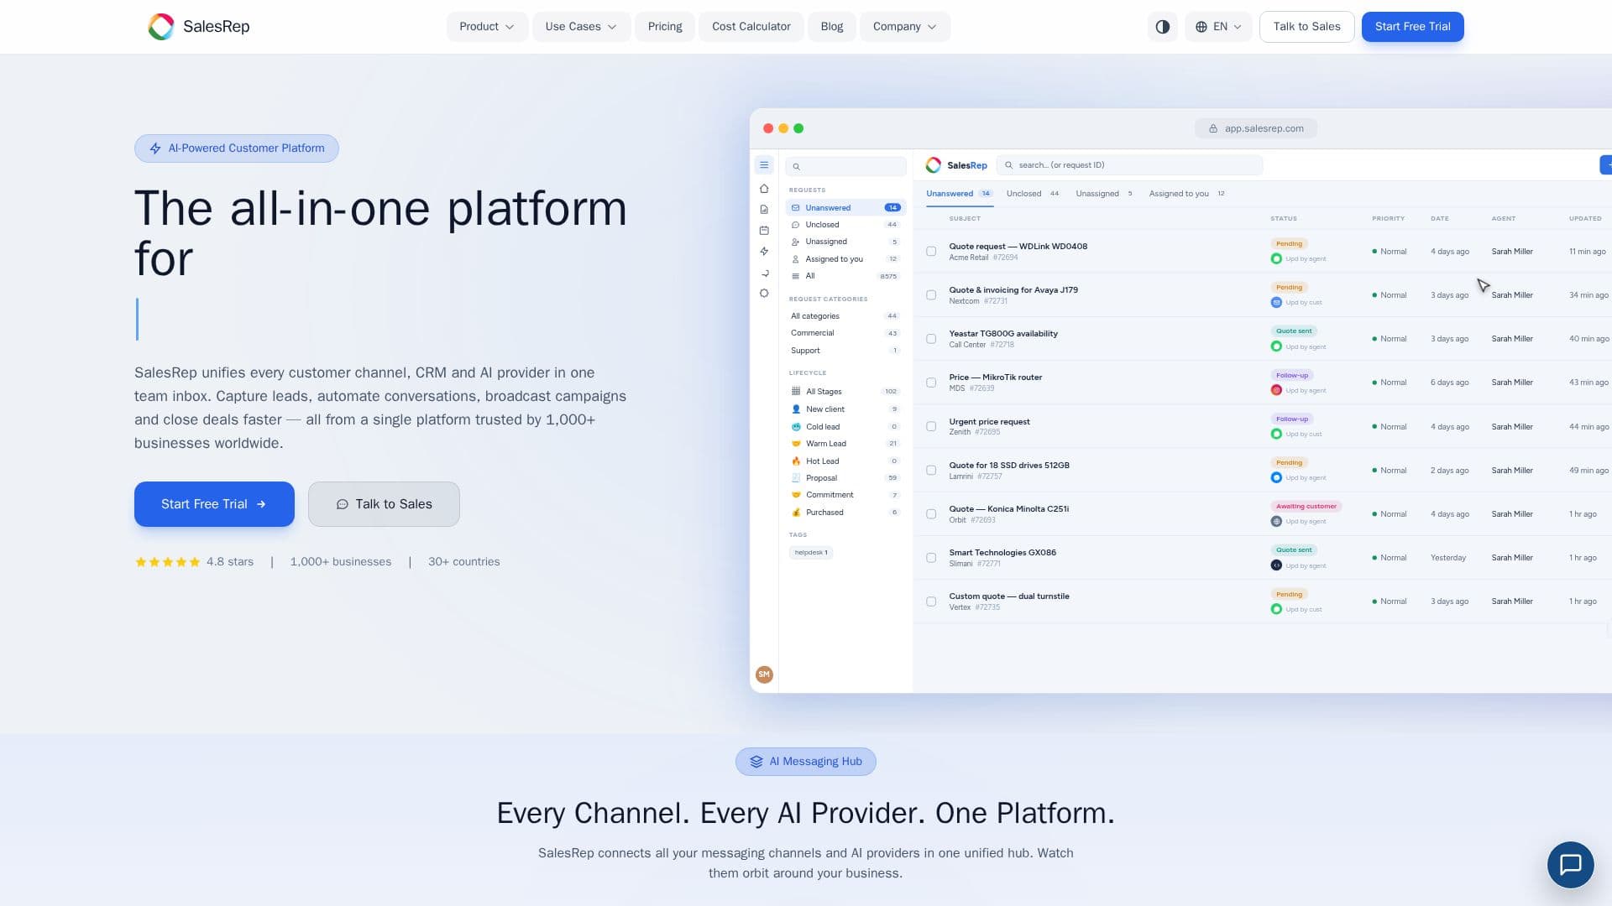Switch to the Unclosed tab
This screenshot has width=1612, height=906.
click(1033, 194)
